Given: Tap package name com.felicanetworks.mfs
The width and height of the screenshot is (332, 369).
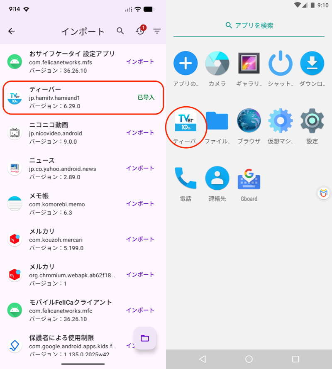Looking at the screenshot, I should point(61,62).
